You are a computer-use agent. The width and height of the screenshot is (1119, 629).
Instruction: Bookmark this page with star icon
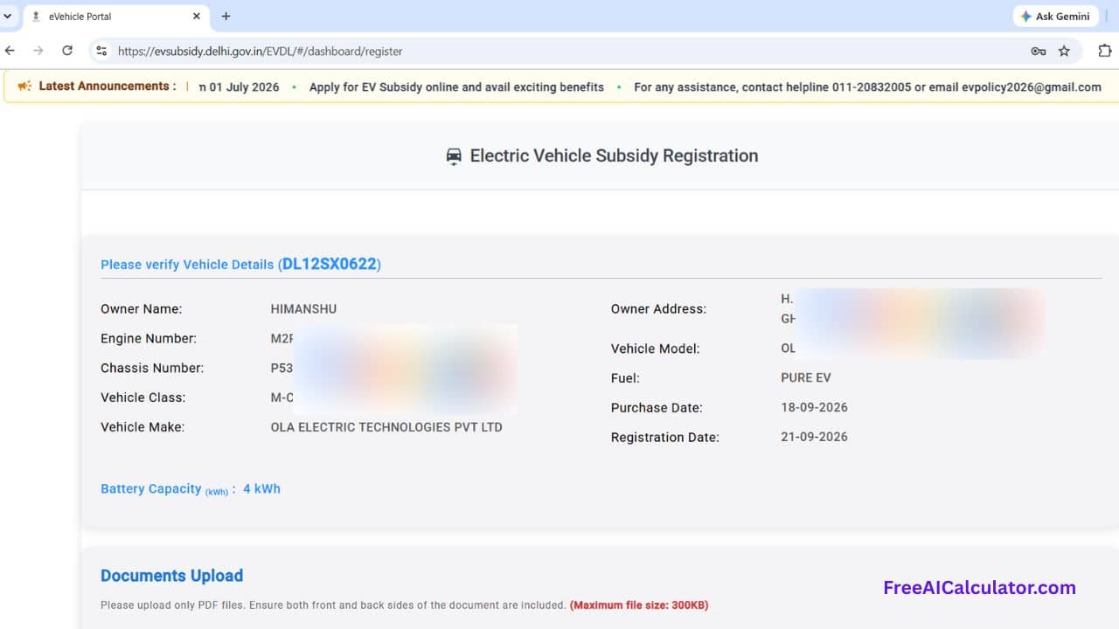pos(1064,51)
